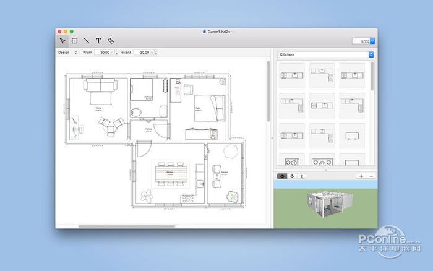
Task: Click the floor plan horizontal scrollbar
Action: pyautogui.click(x=126, y=226)
